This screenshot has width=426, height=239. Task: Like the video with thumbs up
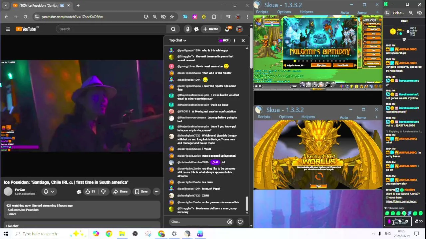pyautogui.click(x=90, y=192)
